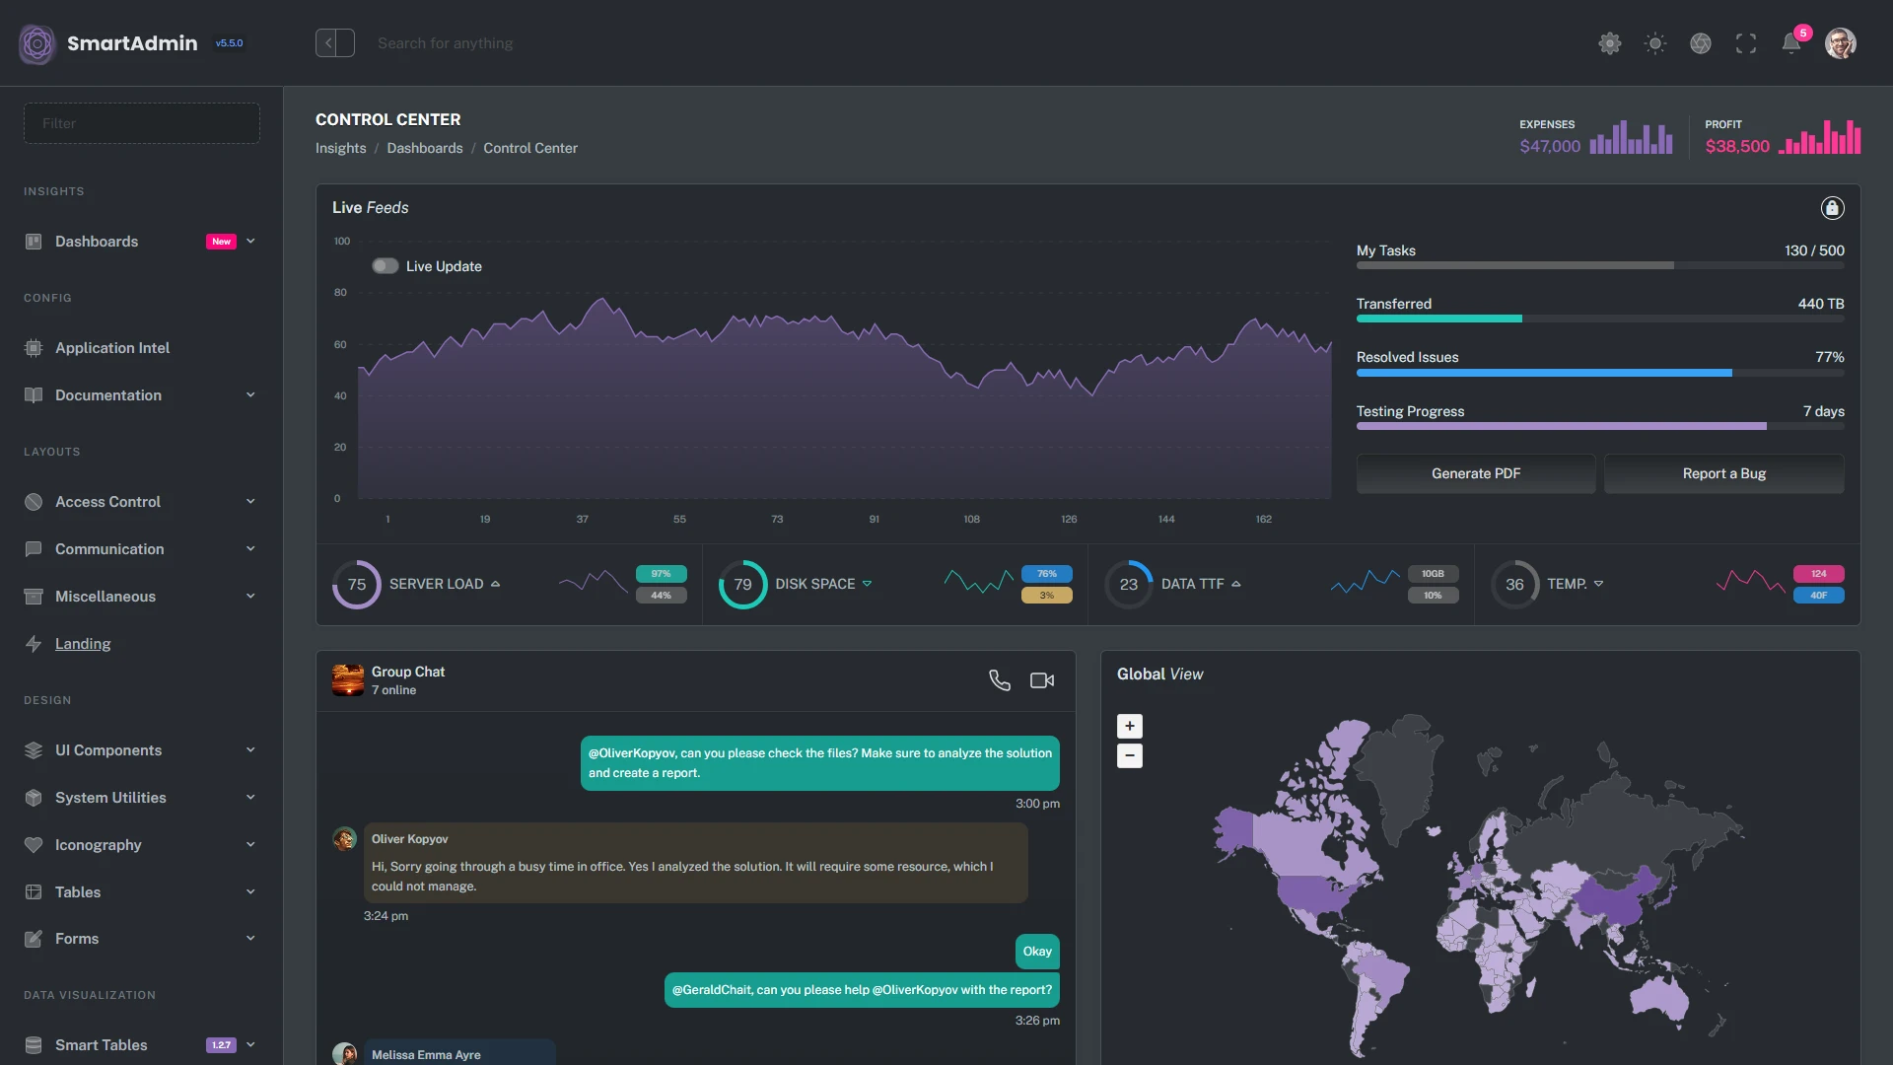
Task: Open the Iconography menu item
Action: click(x=142, y=845)
